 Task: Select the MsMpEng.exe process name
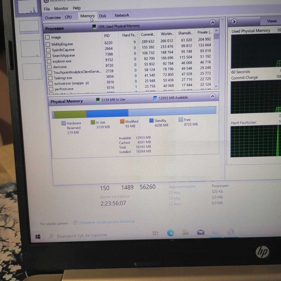click(62, 44)
